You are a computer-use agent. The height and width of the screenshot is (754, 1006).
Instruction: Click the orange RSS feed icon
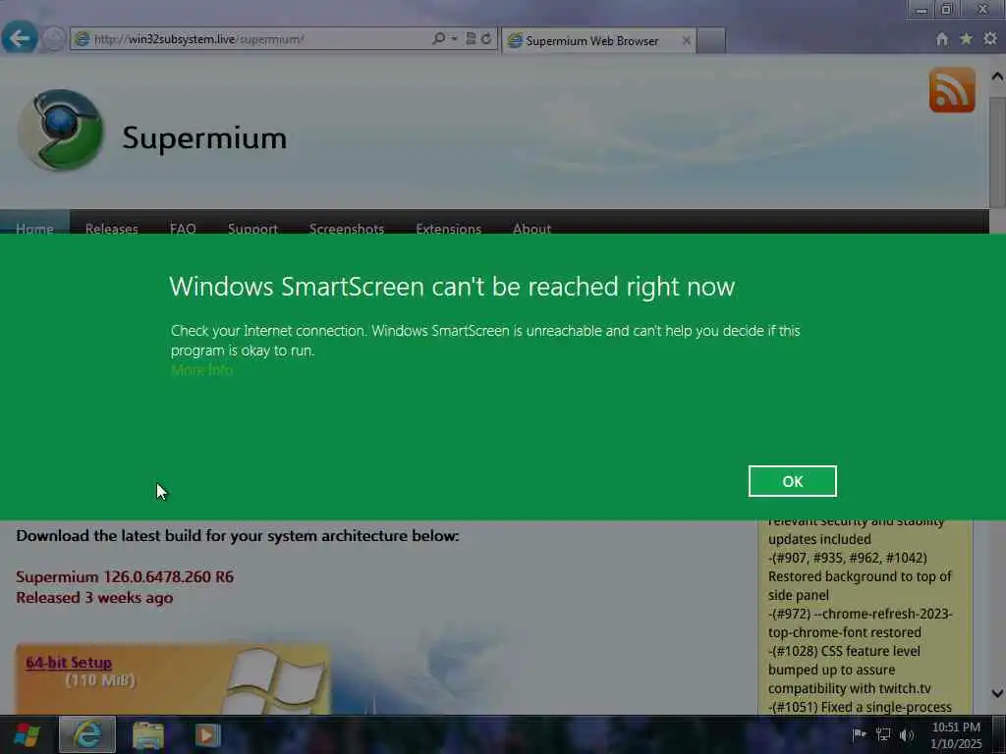pos(952,89)
